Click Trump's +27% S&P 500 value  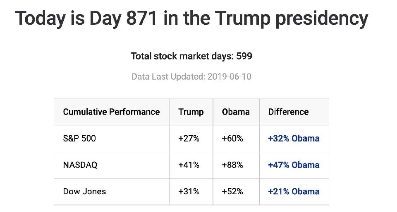pyautogui.click(x=189, y=139)
